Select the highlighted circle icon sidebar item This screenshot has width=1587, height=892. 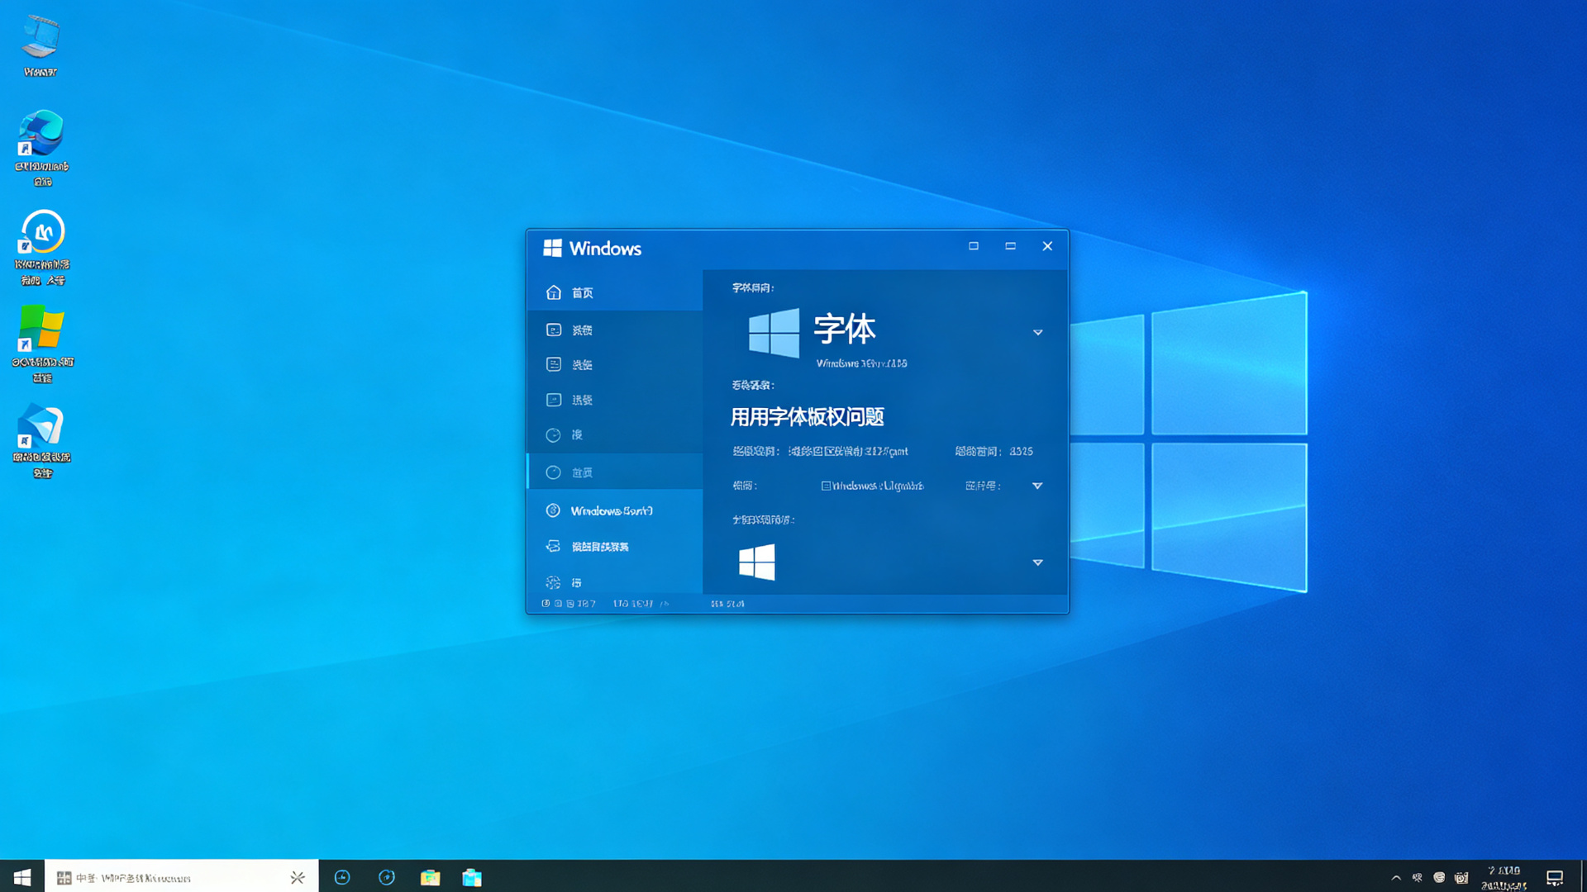[614, 472]
